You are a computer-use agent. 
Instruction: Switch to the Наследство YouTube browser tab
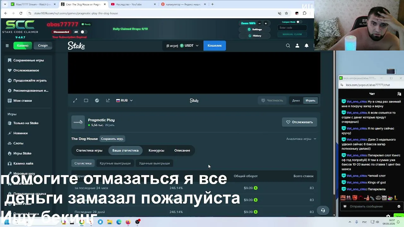(134, 4)
